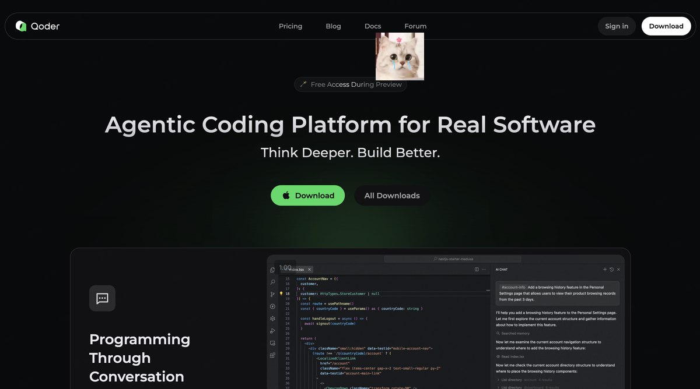
Task: Click the Sign in button
Action: click(x=617, y=26)
